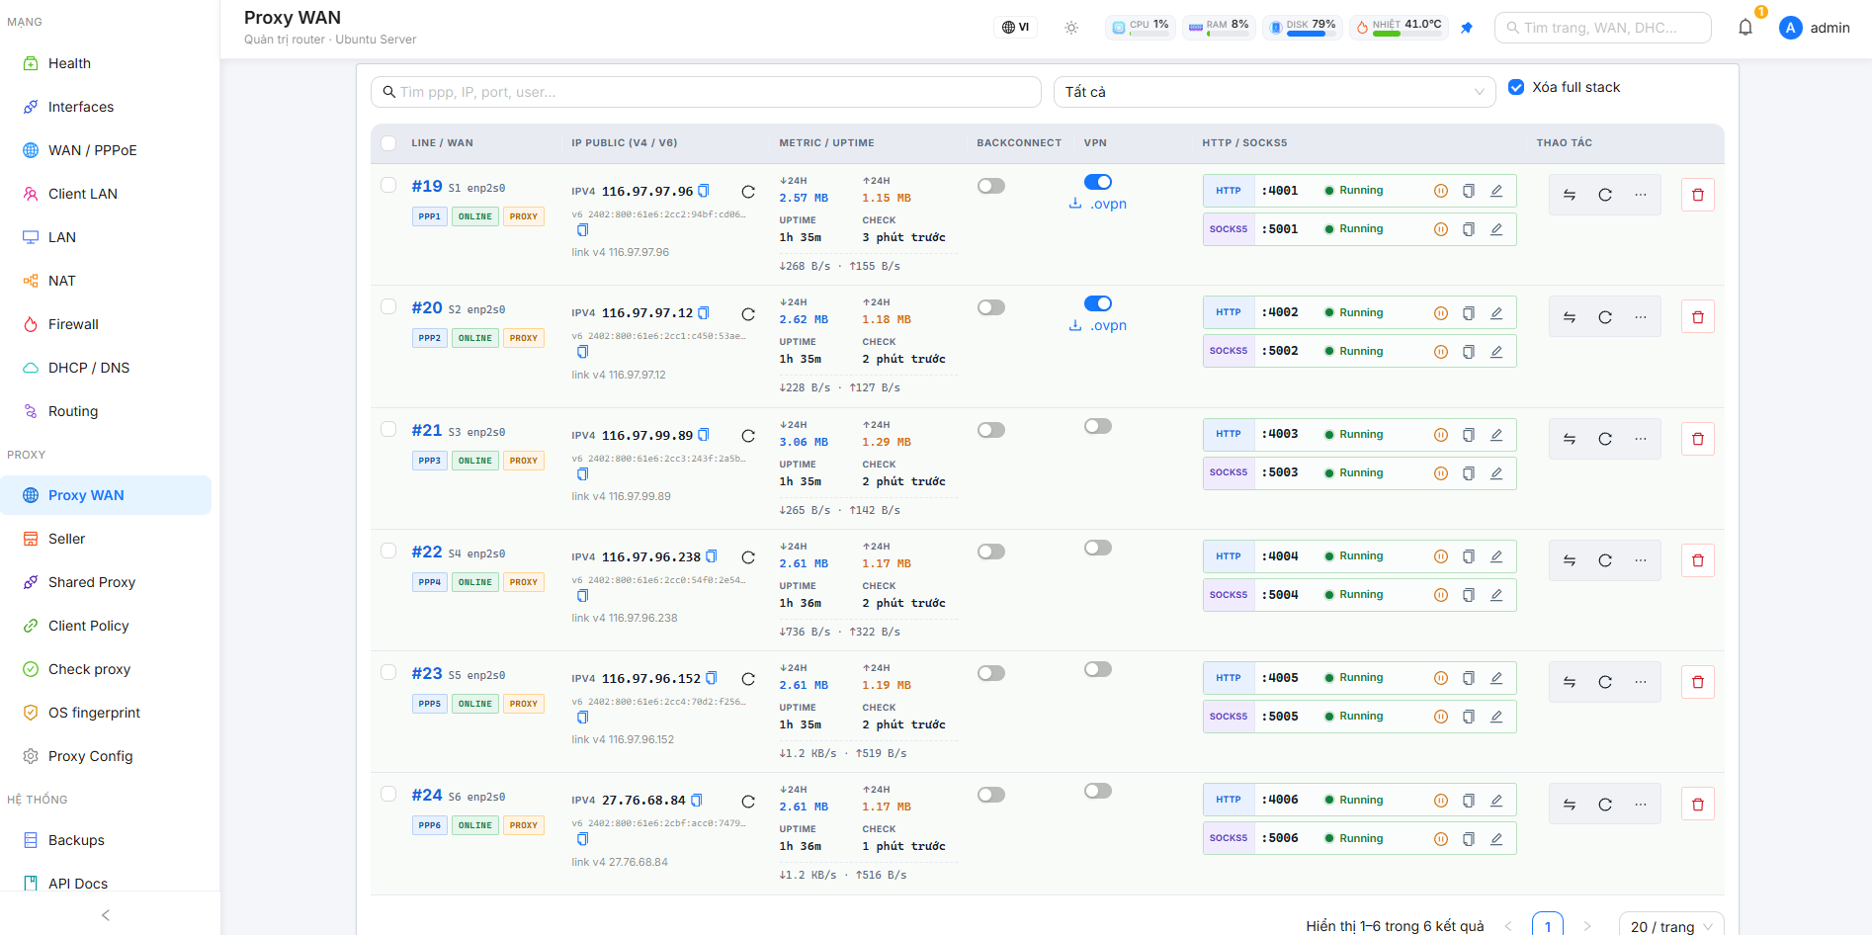The image size is (1872, 935).
Task: Download .ovpn file for line #20
Action: pyautogui.click(x=1098, y=326)
